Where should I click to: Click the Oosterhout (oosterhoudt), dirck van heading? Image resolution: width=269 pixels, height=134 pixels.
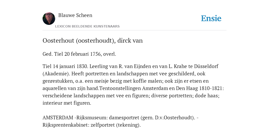tap(93, 41)
